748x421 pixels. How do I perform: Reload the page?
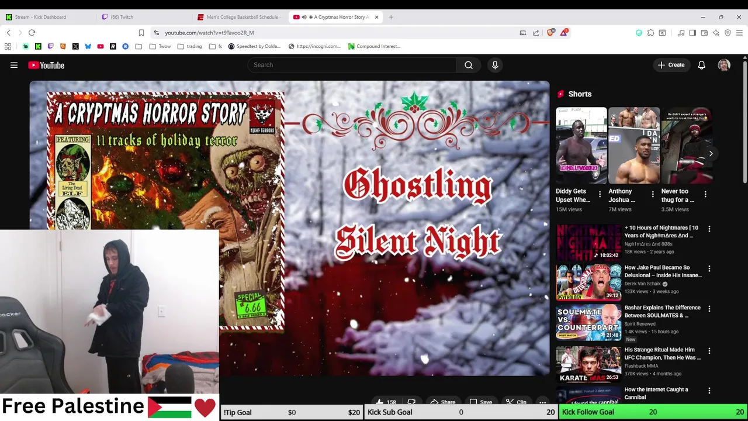tap(32, 33)
